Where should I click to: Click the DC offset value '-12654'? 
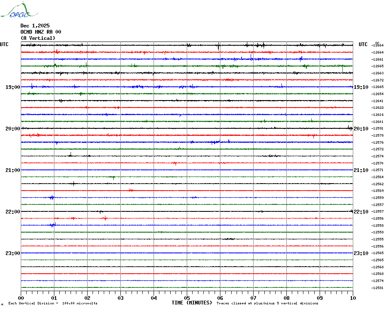click(378, 94)
